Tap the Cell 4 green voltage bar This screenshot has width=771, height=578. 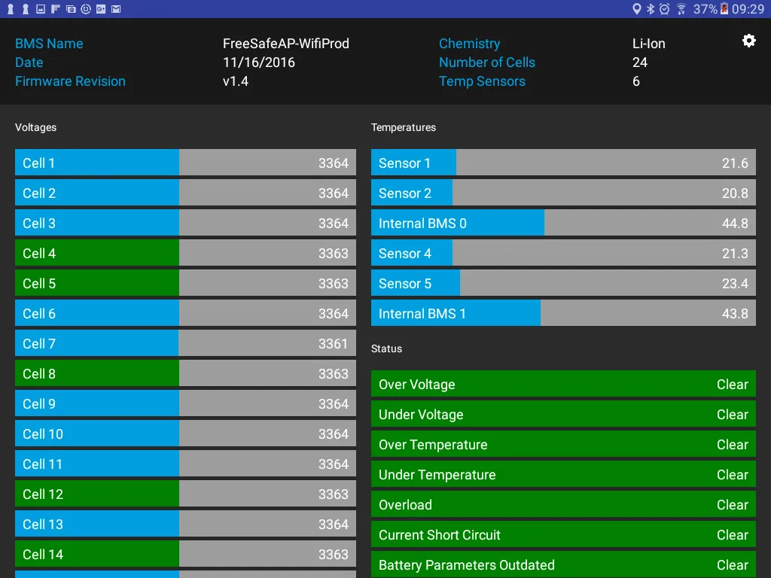pos(185,253)
